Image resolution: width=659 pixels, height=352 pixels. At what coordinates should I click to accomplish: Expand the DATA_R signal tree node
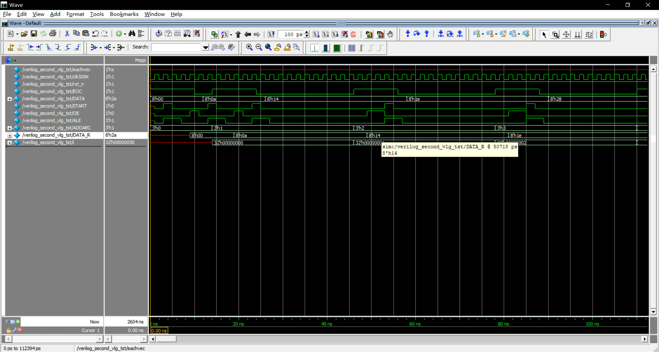point(10,135)
